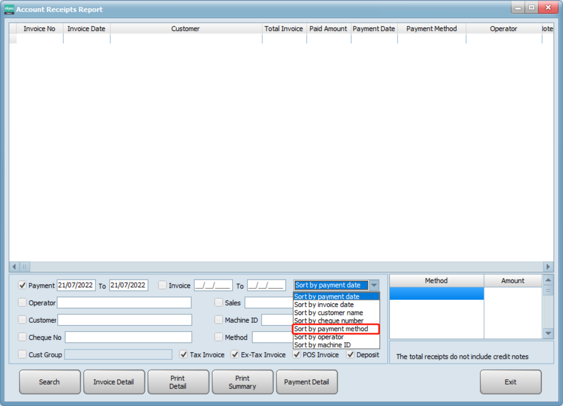Choose "Sort by customer name" sorting
This screenshot has height=406, width=563.
(328, 313)
